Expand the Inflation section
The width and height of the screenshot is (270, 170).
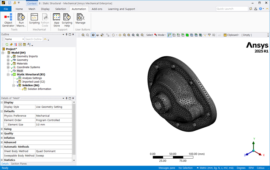click(2, 138)
